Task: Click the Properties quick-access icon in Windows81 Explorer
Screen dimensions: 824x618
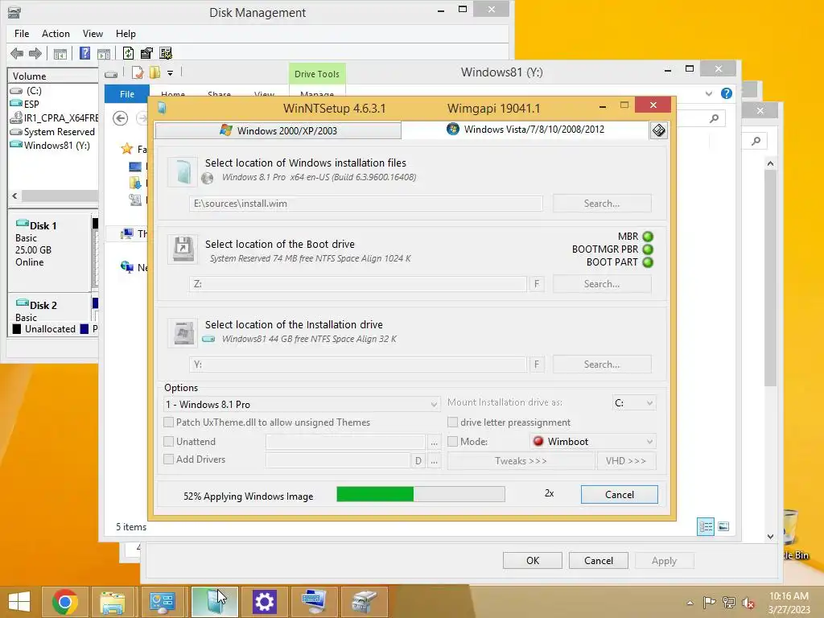Action: pyautogui.click(x=137, y=72)
